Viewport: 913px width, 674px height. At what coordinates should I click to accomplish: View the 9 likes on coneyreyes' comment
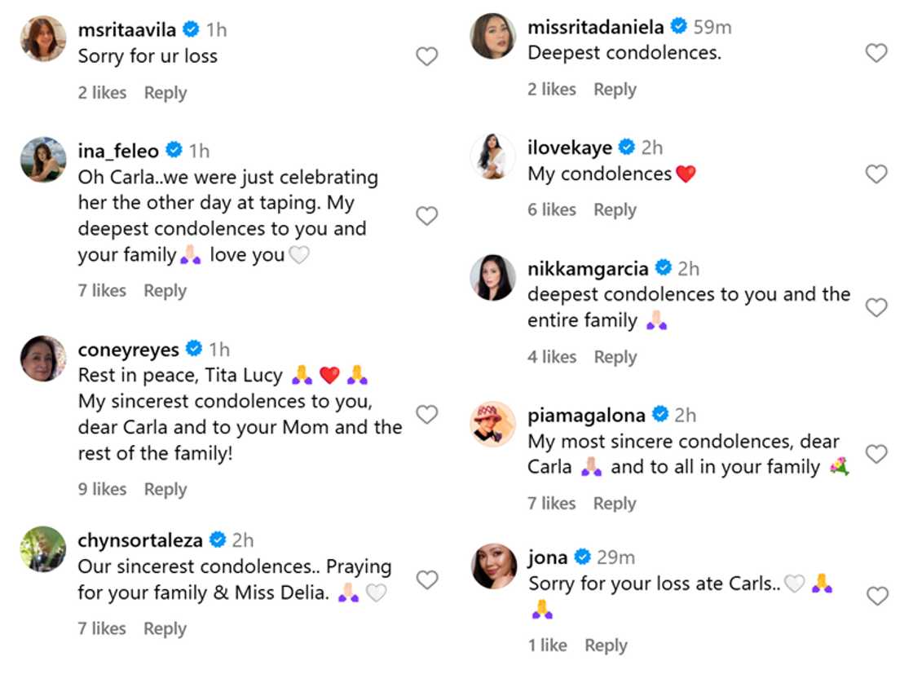pos(102,490)
